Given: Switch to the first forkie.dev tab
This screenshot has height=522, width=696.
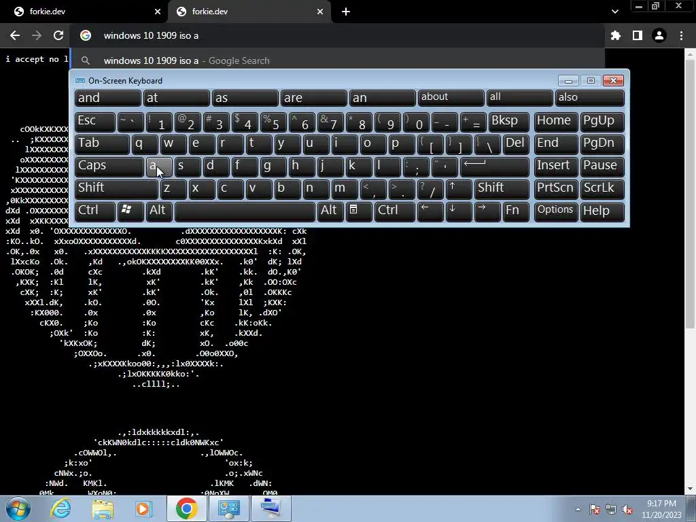Looking at the screenshot, I should (x=84, y=12).
